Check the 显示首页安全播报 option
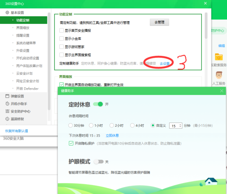 pos(62,30)
